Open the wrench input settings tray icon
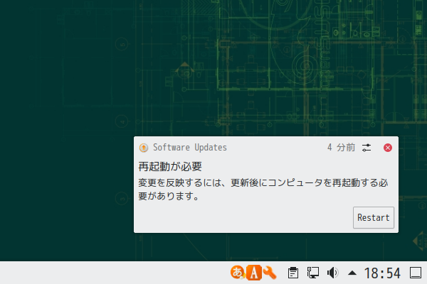Screen dimensions: 427x284 270,273
